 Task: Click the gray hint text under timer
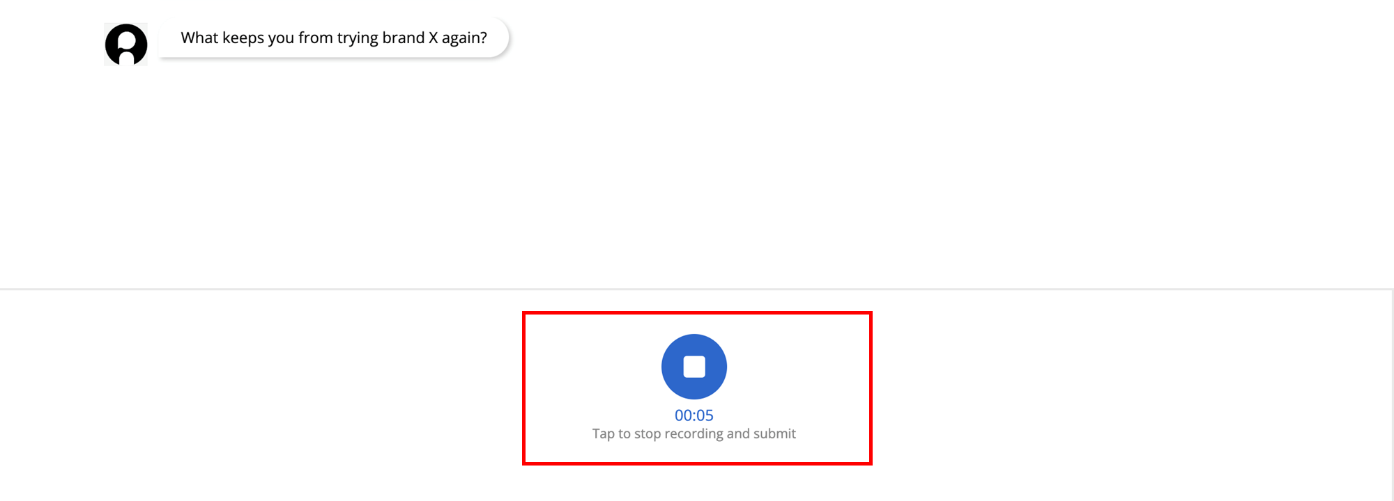(694, 434)
